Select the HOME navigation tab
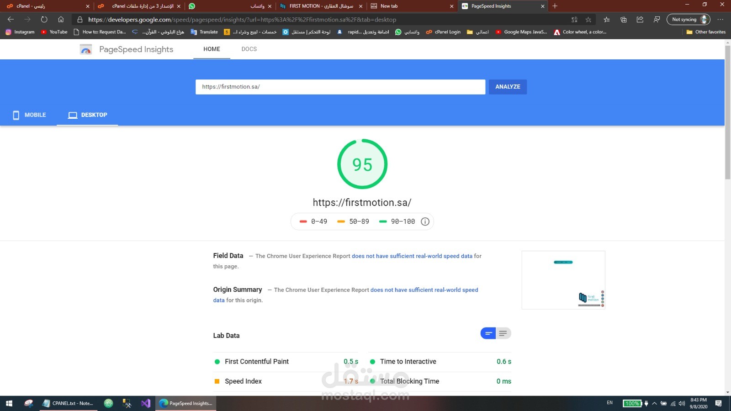Image resolution: width=731 pixels, height=411 pixels. point(212,49)
